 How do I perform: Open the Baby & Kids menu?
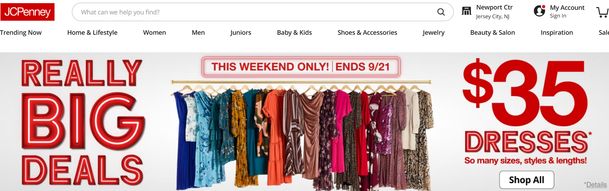click(x=294, y=33)
